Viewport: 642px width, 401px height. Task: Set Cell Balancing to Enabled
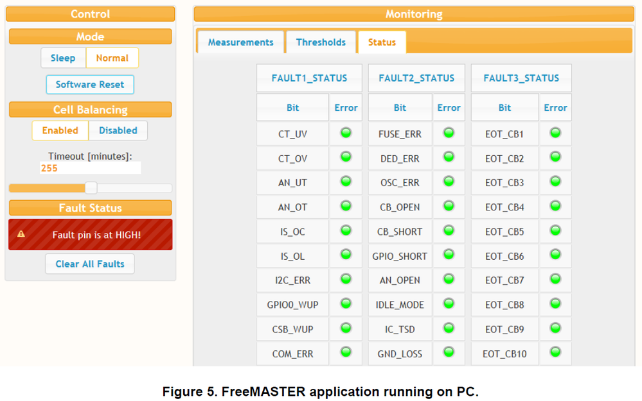(60, 130)
